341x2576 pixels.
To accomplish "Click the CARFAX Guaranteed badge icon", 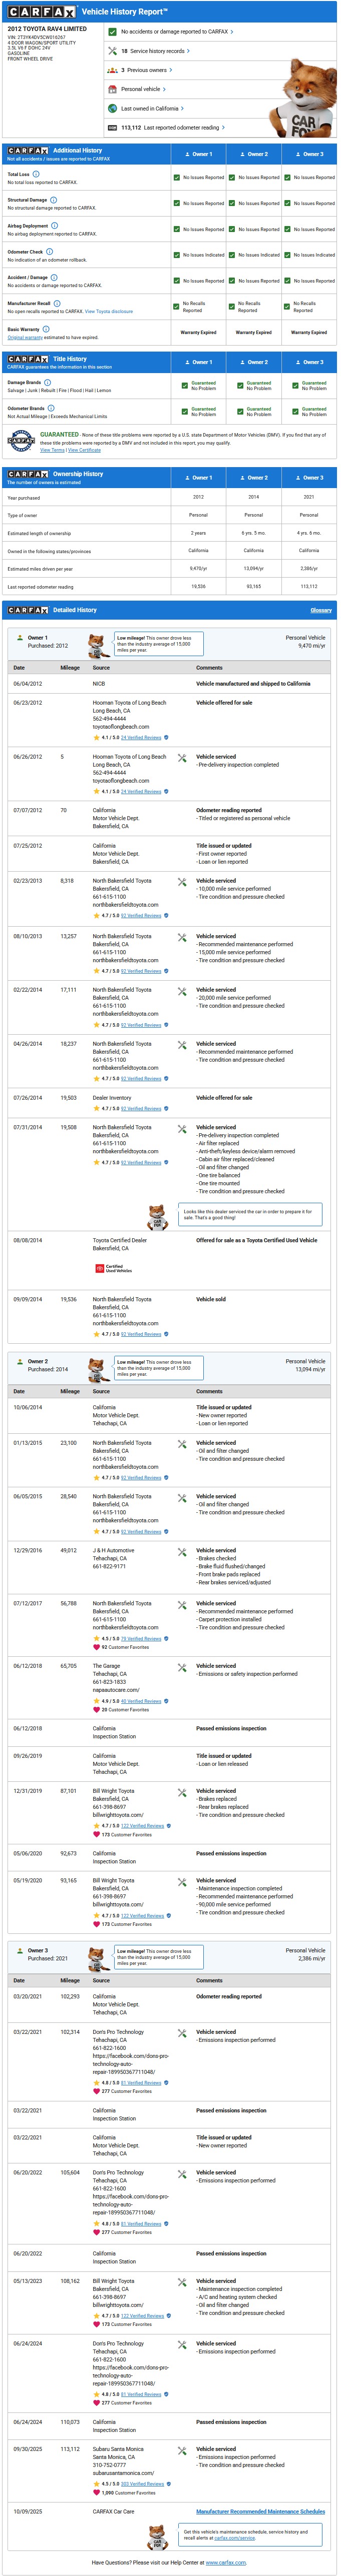I will pos(21,440).
